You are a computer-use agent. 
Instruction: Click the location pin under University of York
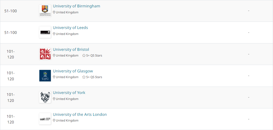54,99
